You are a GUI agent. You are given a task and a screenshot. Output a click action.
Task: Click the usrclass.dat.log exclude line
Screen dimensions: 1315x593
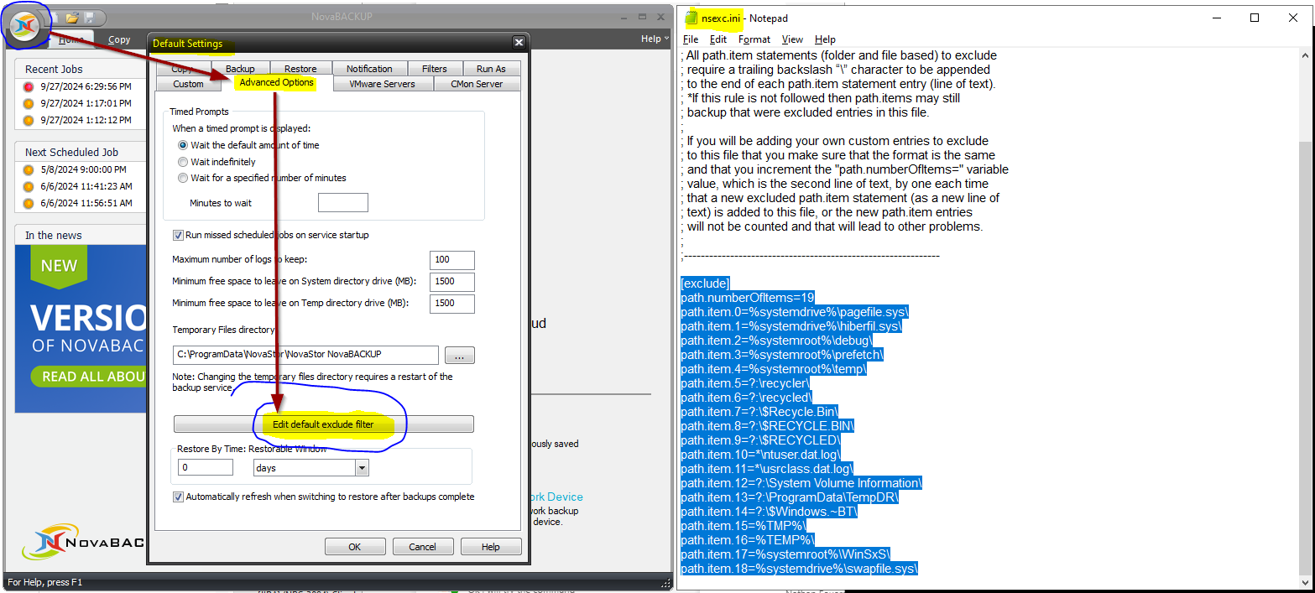[767, 468]
